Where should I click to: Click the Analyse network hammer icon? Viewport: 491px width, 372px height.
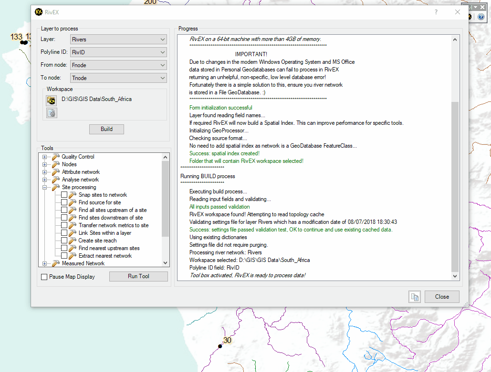[56, 180]
